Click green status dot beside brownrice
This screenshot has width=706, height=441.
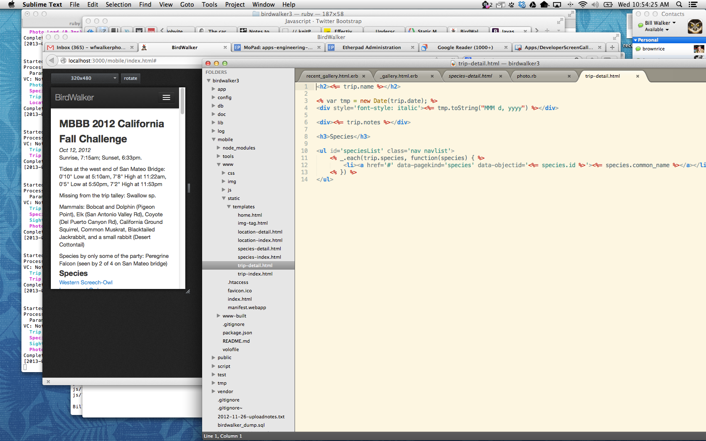[638, 49]
